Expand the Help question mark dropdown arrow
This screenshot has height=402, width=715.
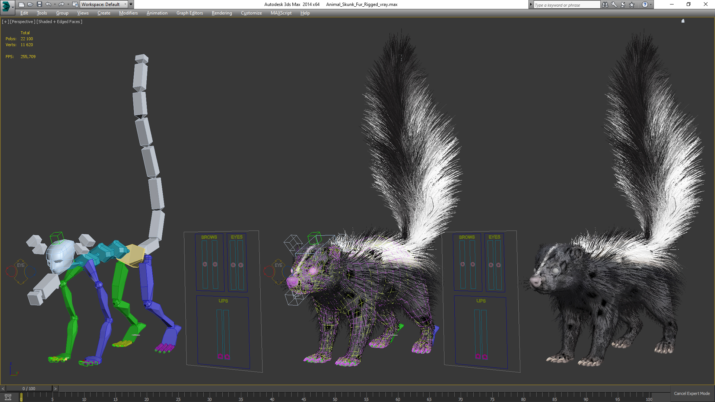(x=651, y=4)
